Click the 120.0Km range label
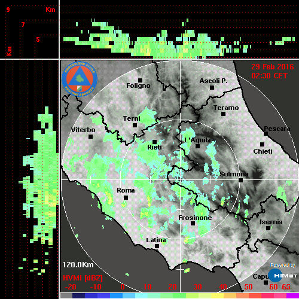Image resolution: width=299 pixels, height=299 pixels. [78, 265]
